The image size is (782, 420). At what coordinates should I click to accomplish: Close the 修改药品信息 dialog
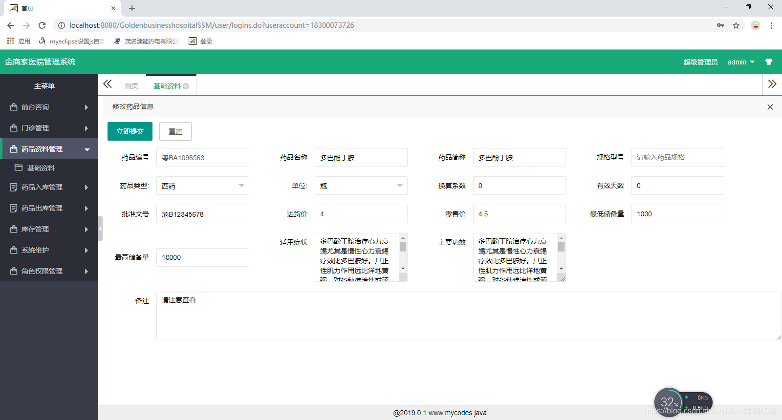[x=770, y=107]
